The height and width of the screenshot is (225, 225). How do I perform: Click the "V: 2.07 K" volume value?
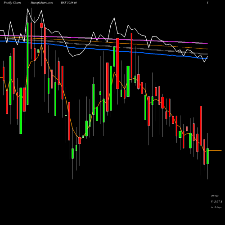[x=216, y=202]
